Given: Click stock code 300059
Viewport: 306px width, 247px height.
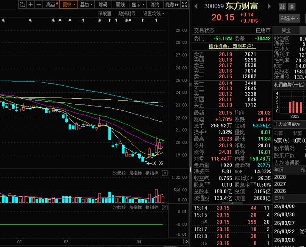Looking at the screenshot, I should pyautogui.click(x=214, y=6).
